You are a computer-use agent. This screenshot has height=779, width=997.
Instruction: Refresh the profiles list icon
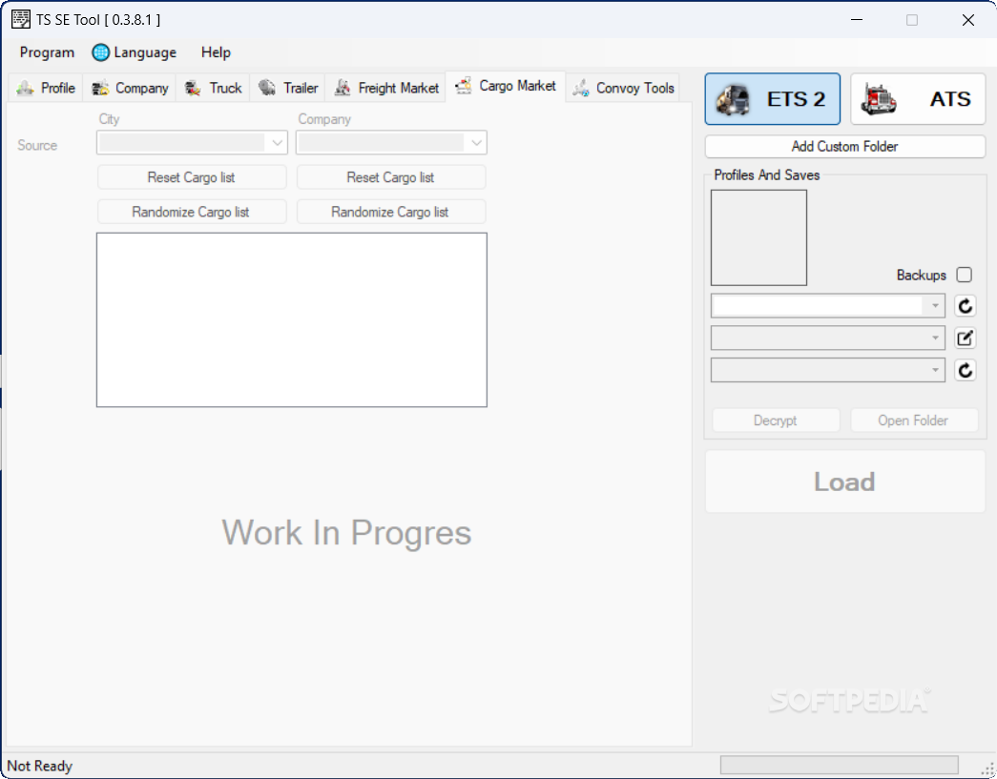965,306
